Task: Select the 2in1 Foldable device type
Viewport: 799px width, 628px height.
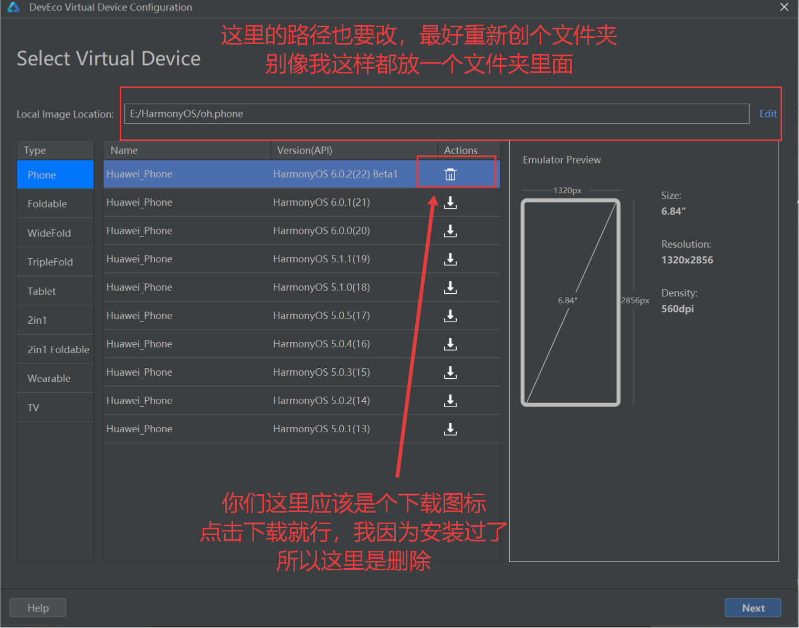Action: click(x=55, y=349)
